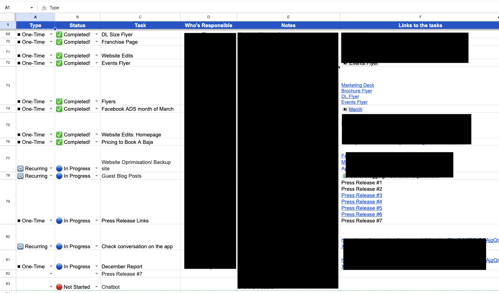Open the March folder chip link
Screen dimensions: 499x293
point(355,109)
